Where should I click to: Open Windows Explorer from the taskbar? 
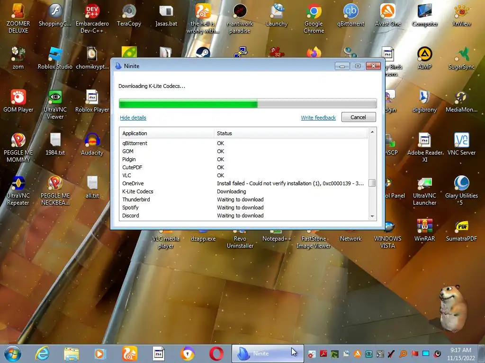point(71,354)
